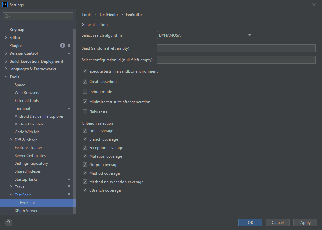Expand the Diff & Merge node

(x=11, y=140)
